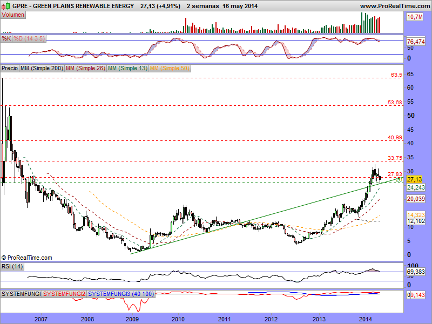Viewport: 432px width, 324px height.
Task: Select the %D (14 3 5) label
Action: tap(29, 38)
